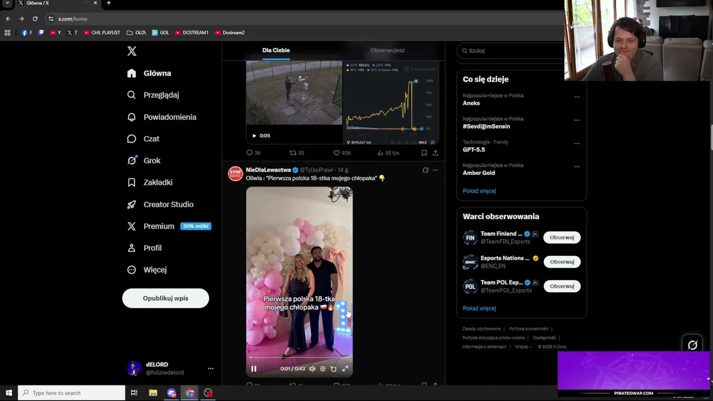Open trending hashtag #SevdiğimSensin
Viewport: 713px width, 401px height.
pos(486,126)
